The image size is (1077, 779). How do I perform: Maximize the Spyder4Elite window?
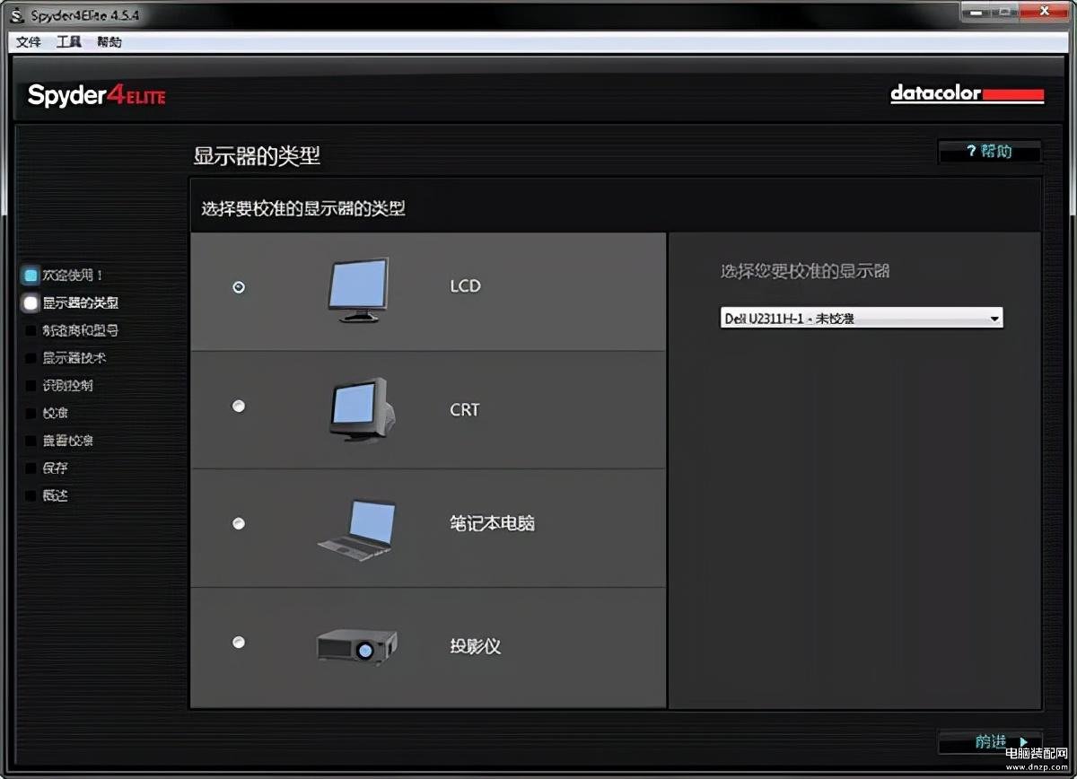(1005, 12)
